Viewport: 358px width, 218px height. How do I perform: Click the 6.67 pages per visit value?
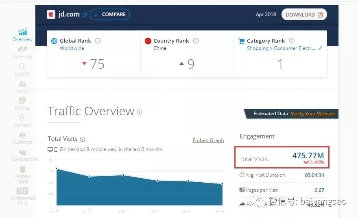tap(319, 190)
